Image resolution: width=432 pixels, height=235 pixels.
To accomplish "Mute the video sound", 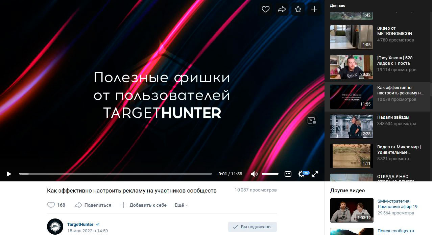I will [254, 174].
